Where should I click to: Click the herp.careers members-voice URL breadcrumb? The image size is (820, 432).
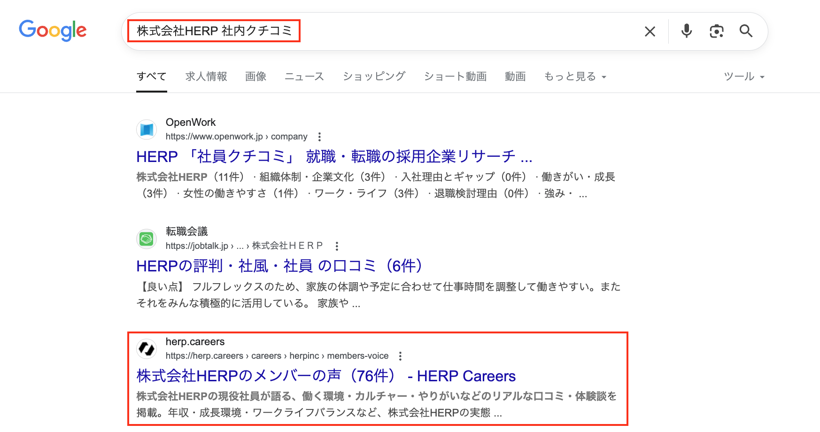point(277,356)
